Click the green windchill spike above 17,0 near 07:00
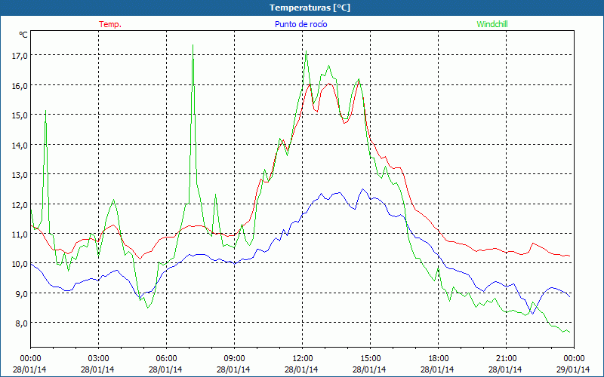 coord(193,45)
